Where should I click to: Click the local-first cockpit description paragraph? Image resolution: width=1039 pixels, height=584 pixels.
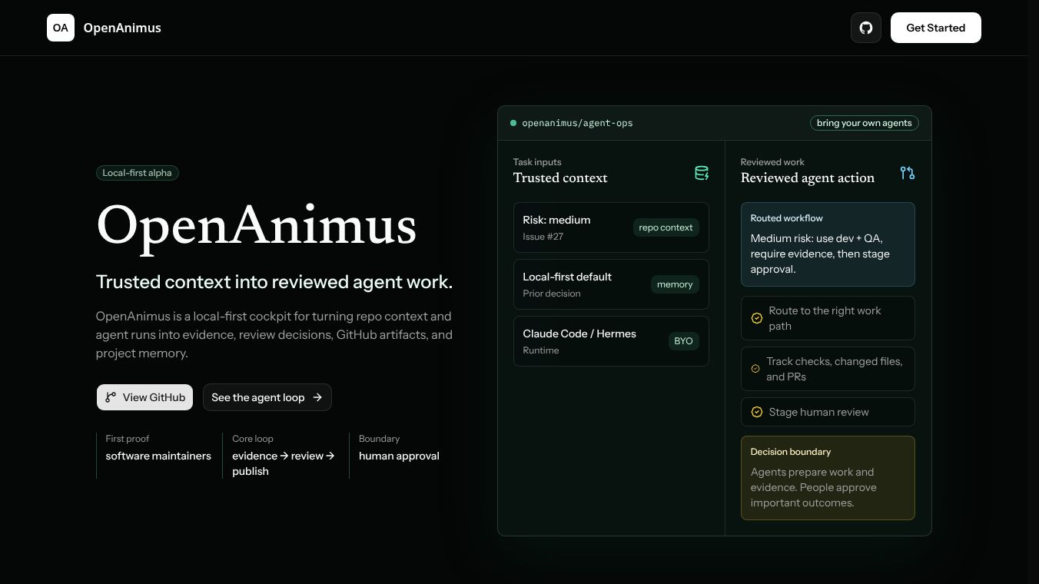tap(274, 335)
